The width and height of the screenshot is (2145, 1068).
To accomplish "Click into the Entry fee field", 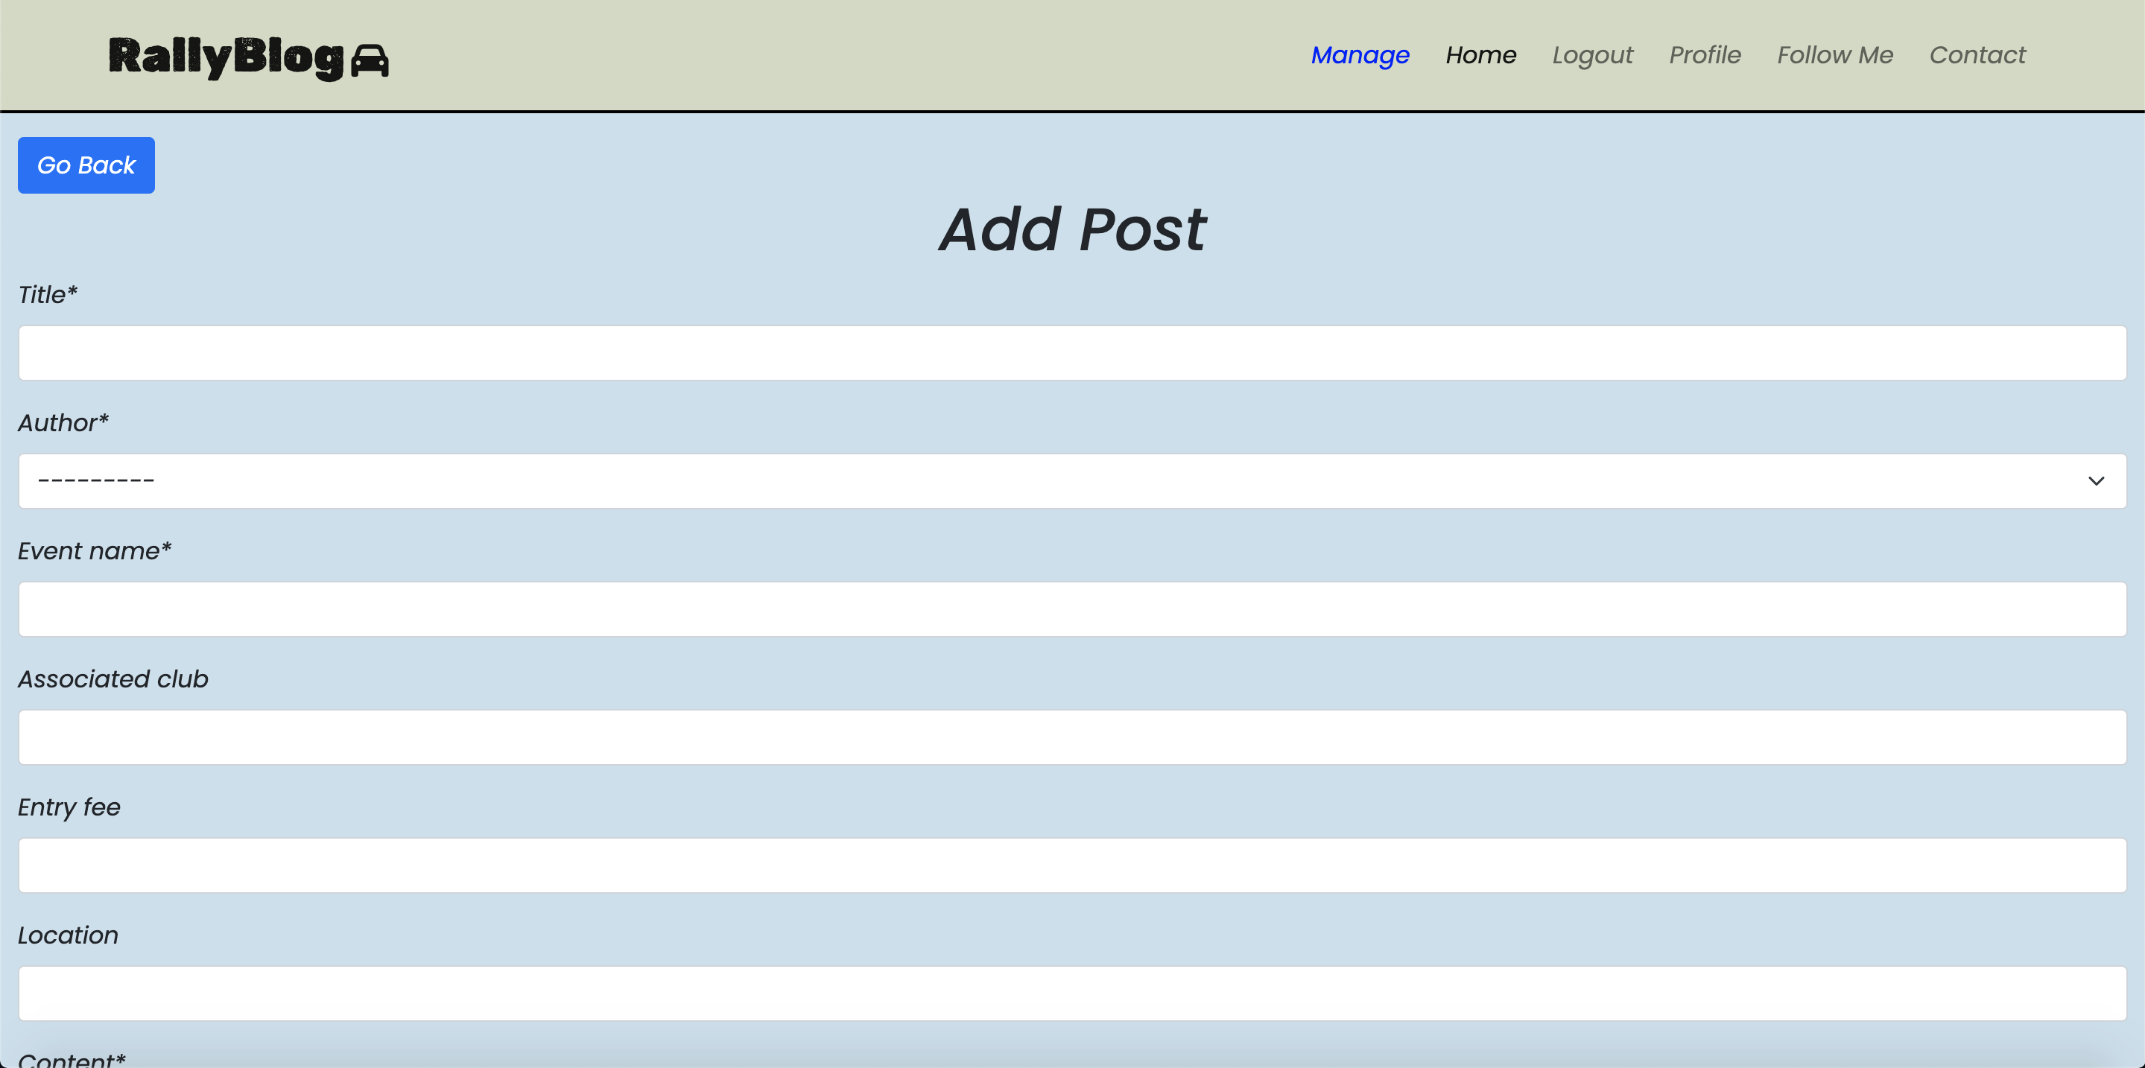I will pyautogui.click(x=1073, y=865).
